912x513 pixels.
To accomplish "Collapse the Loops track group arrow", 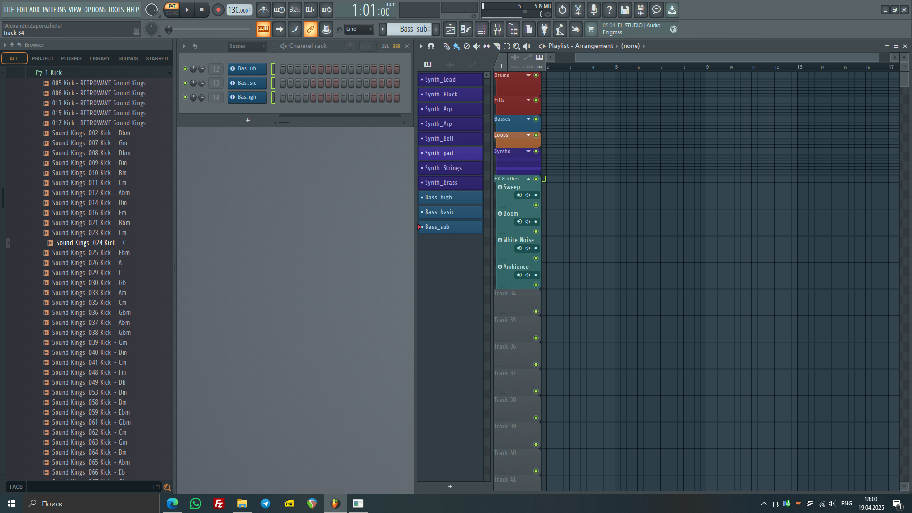I will point(528,135).
